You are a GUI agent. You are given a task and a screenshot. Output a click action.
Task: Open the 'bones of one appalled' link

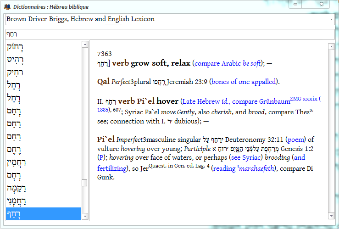[x=244, y=82]
